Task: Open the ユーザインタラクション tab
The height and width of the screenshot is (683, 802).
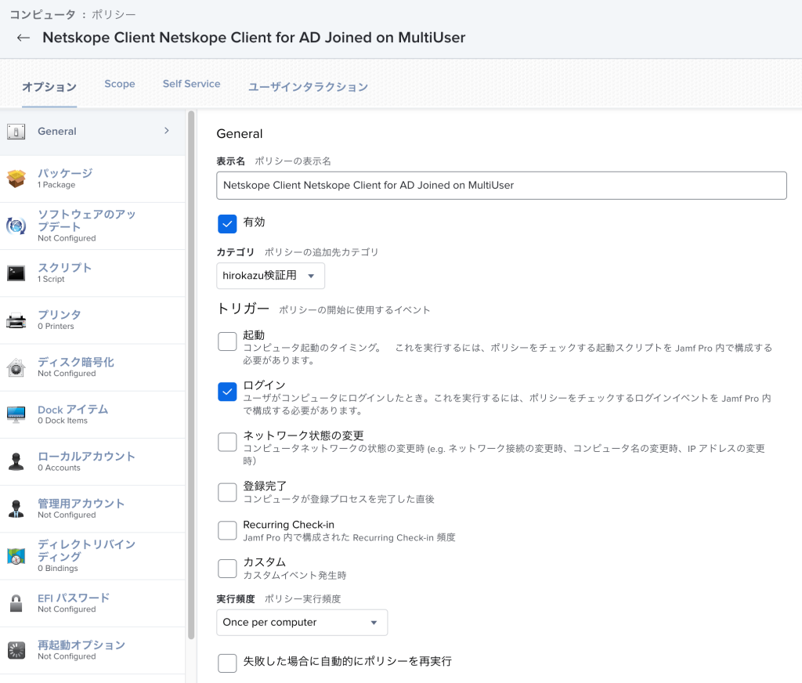Action: [x=308, y=86]
